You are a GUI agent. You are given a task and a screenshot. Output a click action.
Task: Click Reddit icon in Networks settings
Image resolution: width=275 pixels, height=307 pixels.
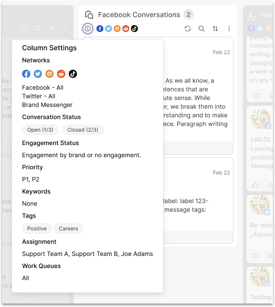pyautogui.click(x=61, y=74)
